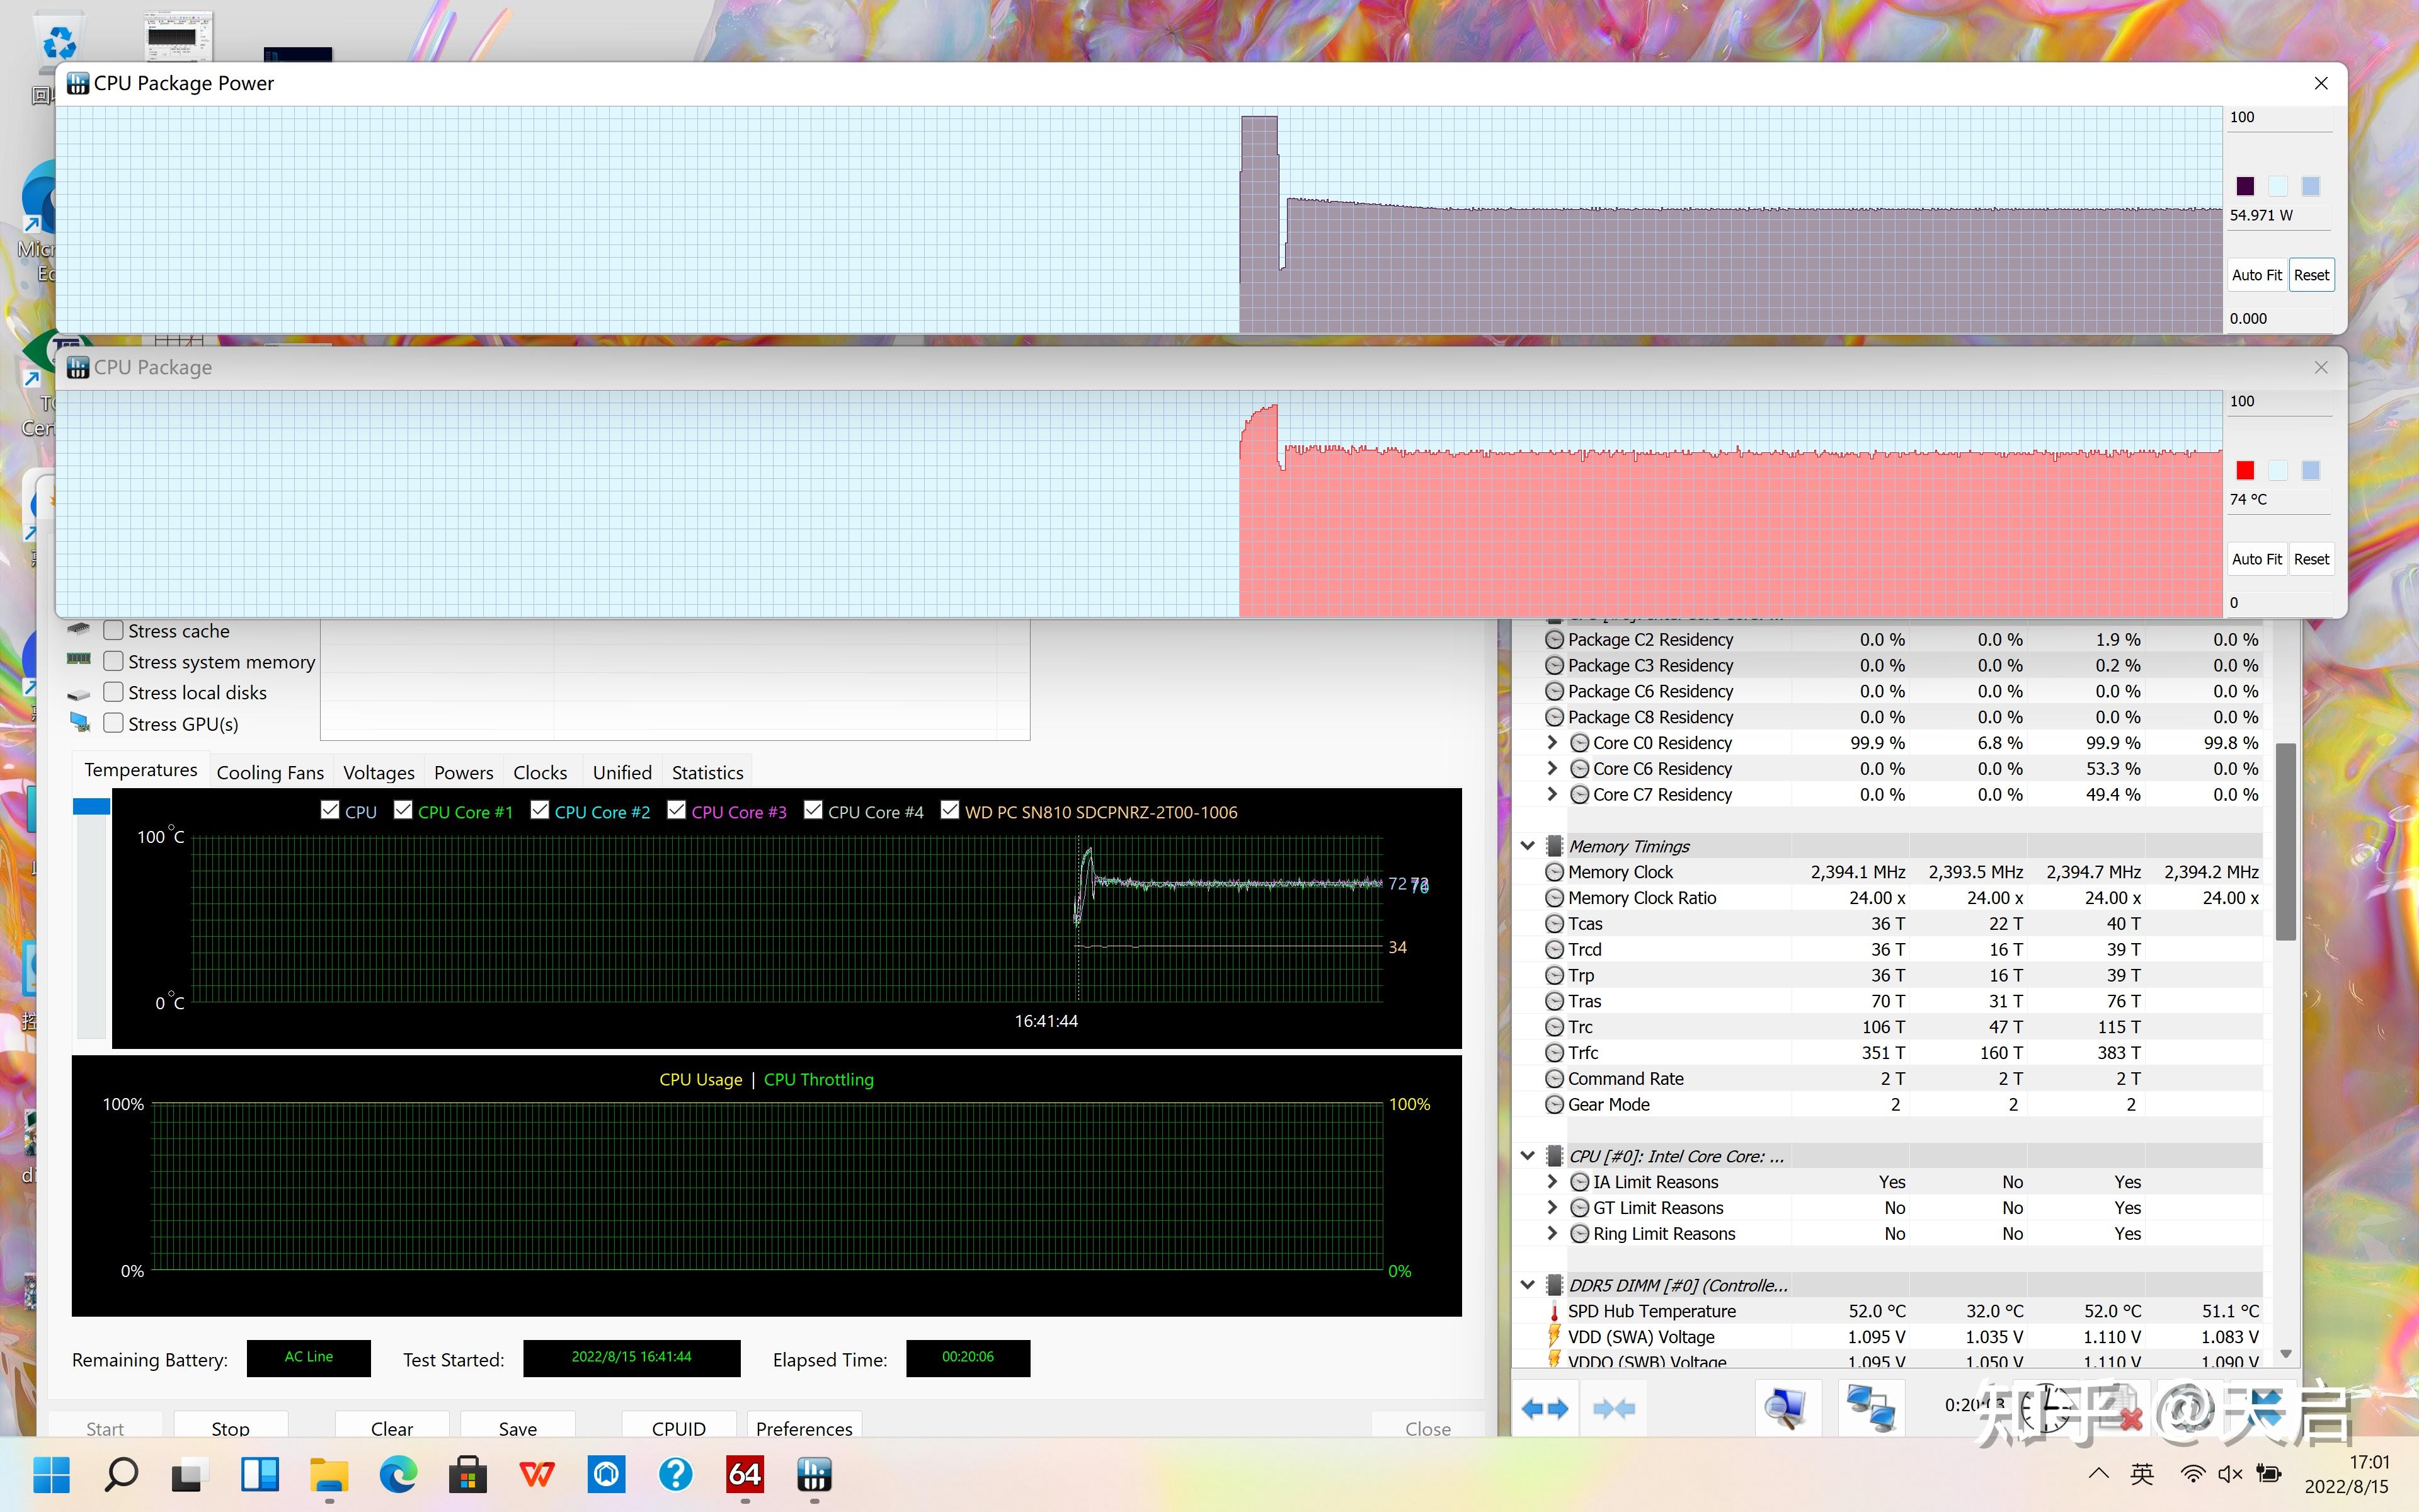Click Auto Fit in CPU Package Power graph
2419x1512 pixels.
[2256, 275]
